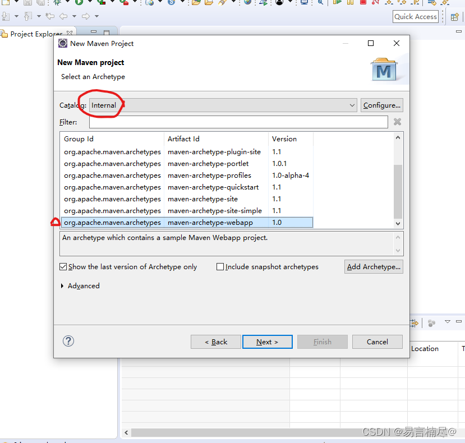Select the maven-archetype-site row
Image resolution: width=465 pixels, height=443 pixels.
coord(187,199)
